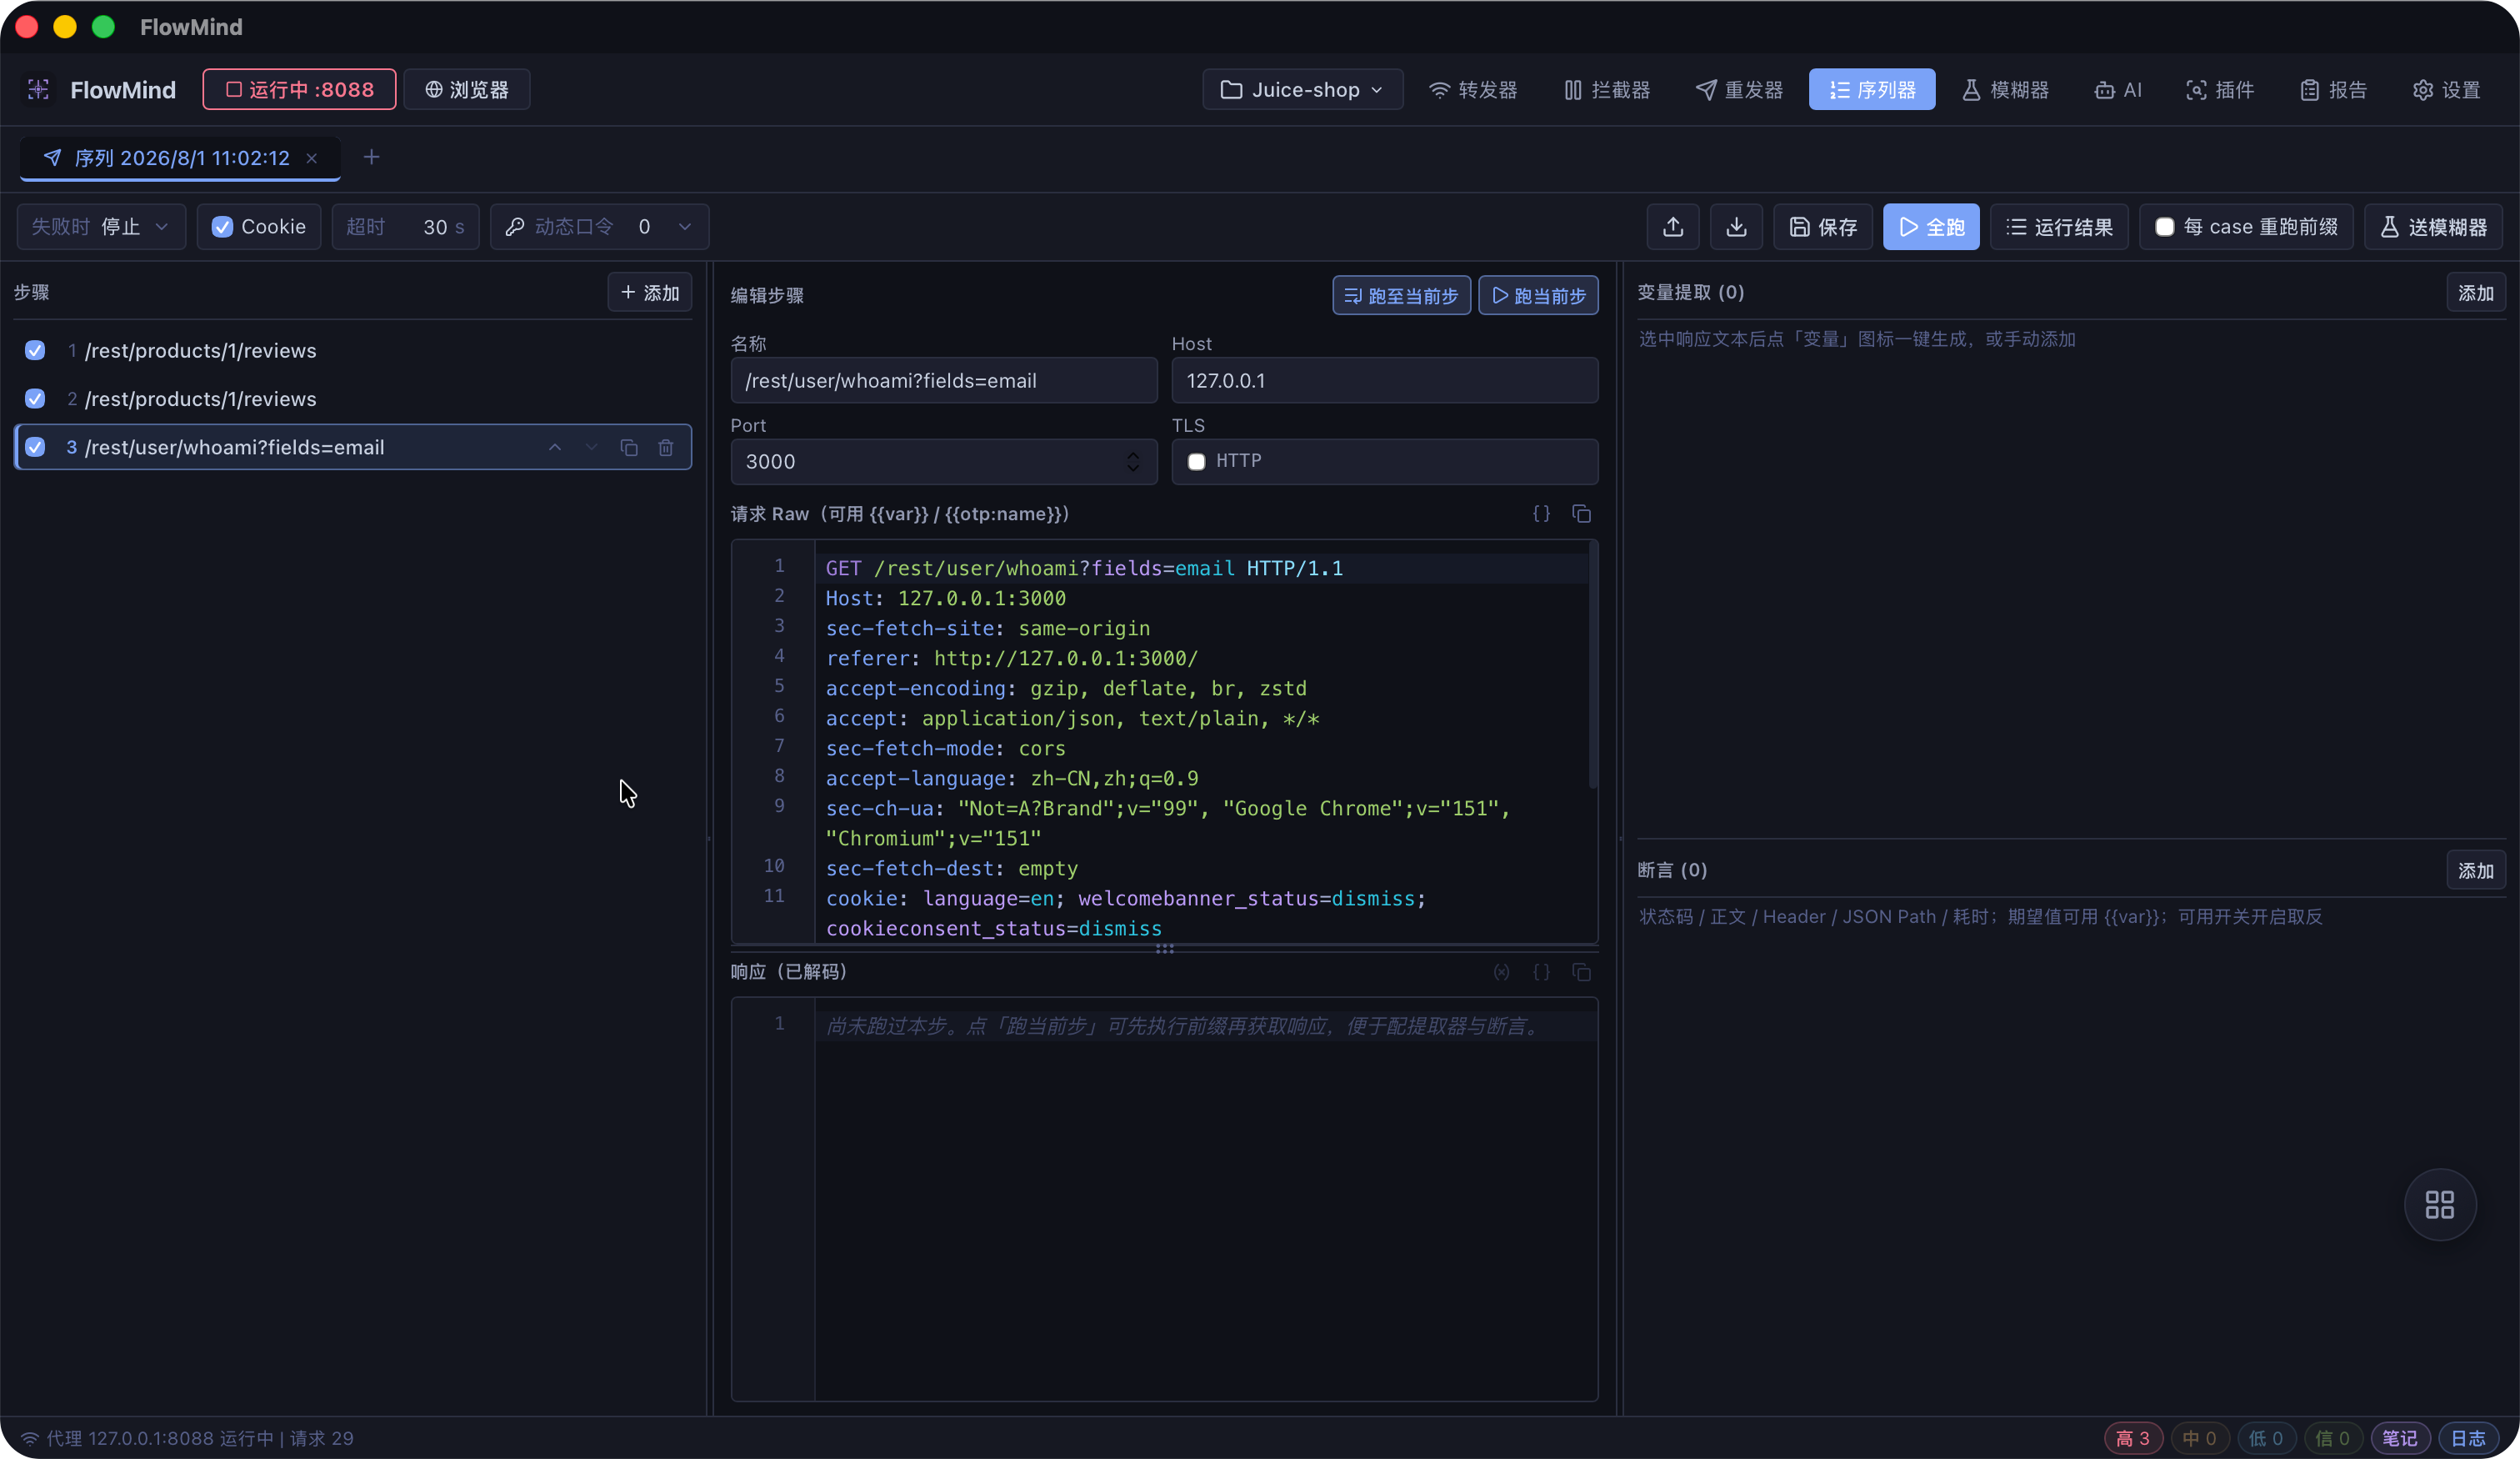This screenshot has width=2520, height=1459.
Task: Copy the request Raw content icon
Action: click(1581, 514)
